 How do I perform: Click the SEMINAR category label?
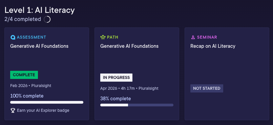tap(207, 37)
